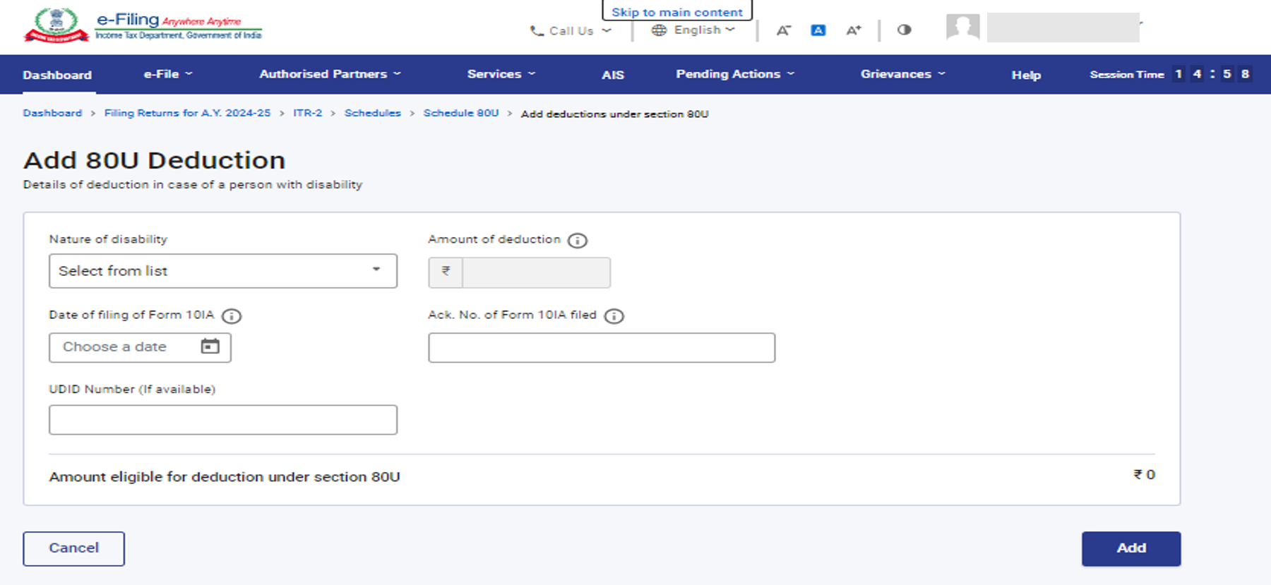
Task: Click the decrease font size icon
Action: pos(783,30)
